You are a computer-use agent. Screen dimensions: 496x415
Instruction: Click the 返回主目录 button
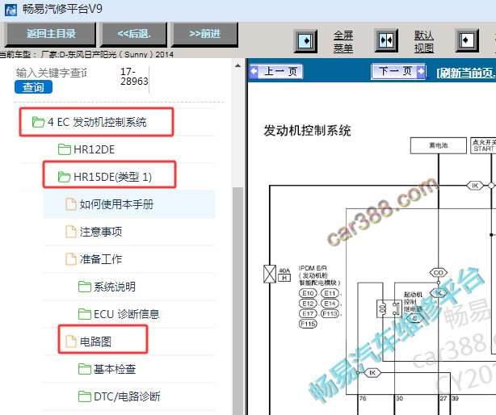[x=51, y=34]
